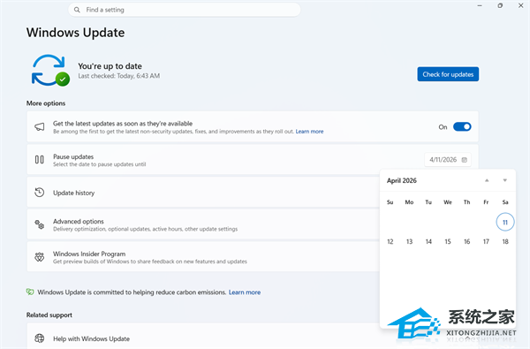Close the Settings window
Screen dimensions: 530x349
[520, 6]
